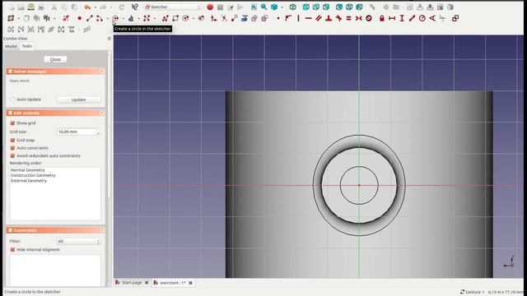Open the arc tool dropdown arrow
This screenshot has width=527, height=296.
[108, 18]
